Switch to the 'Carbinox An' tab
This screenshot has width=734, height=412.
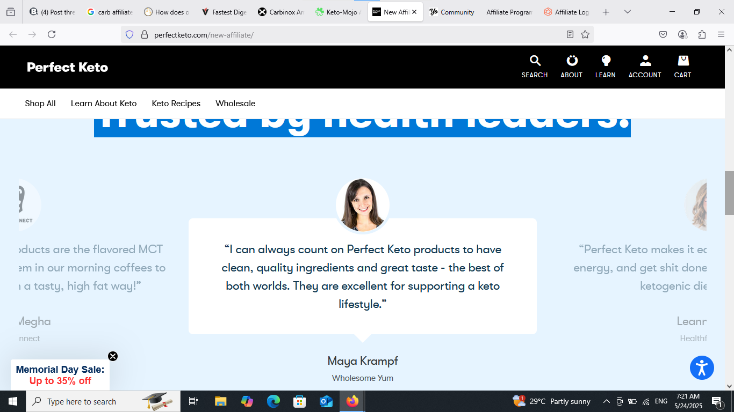[x=280, y=12]
